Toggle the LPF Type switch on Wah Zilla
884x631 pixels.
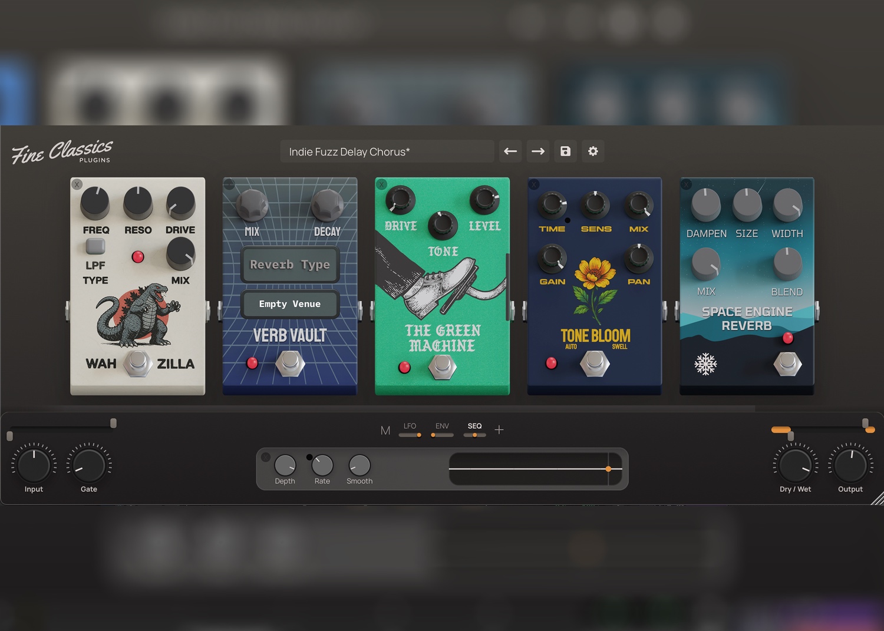95,246
